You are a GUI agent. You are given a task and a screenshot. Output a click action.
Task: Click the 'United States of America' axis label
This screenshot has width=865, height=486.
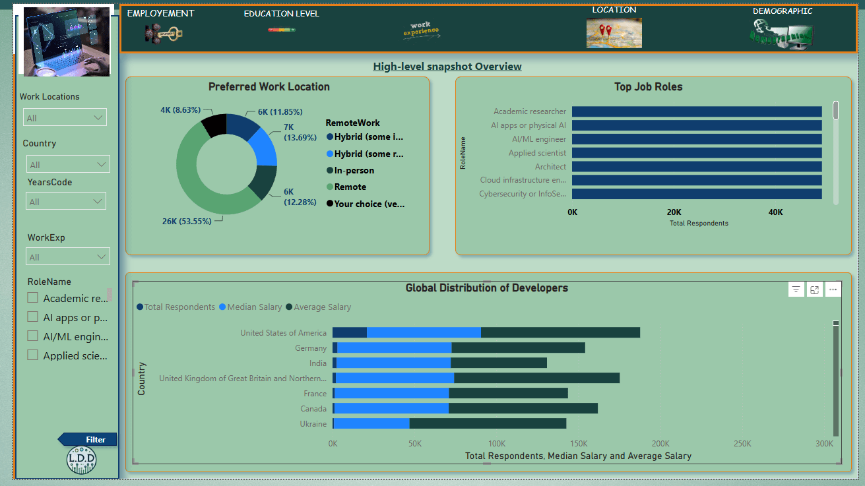coord(284,333)
